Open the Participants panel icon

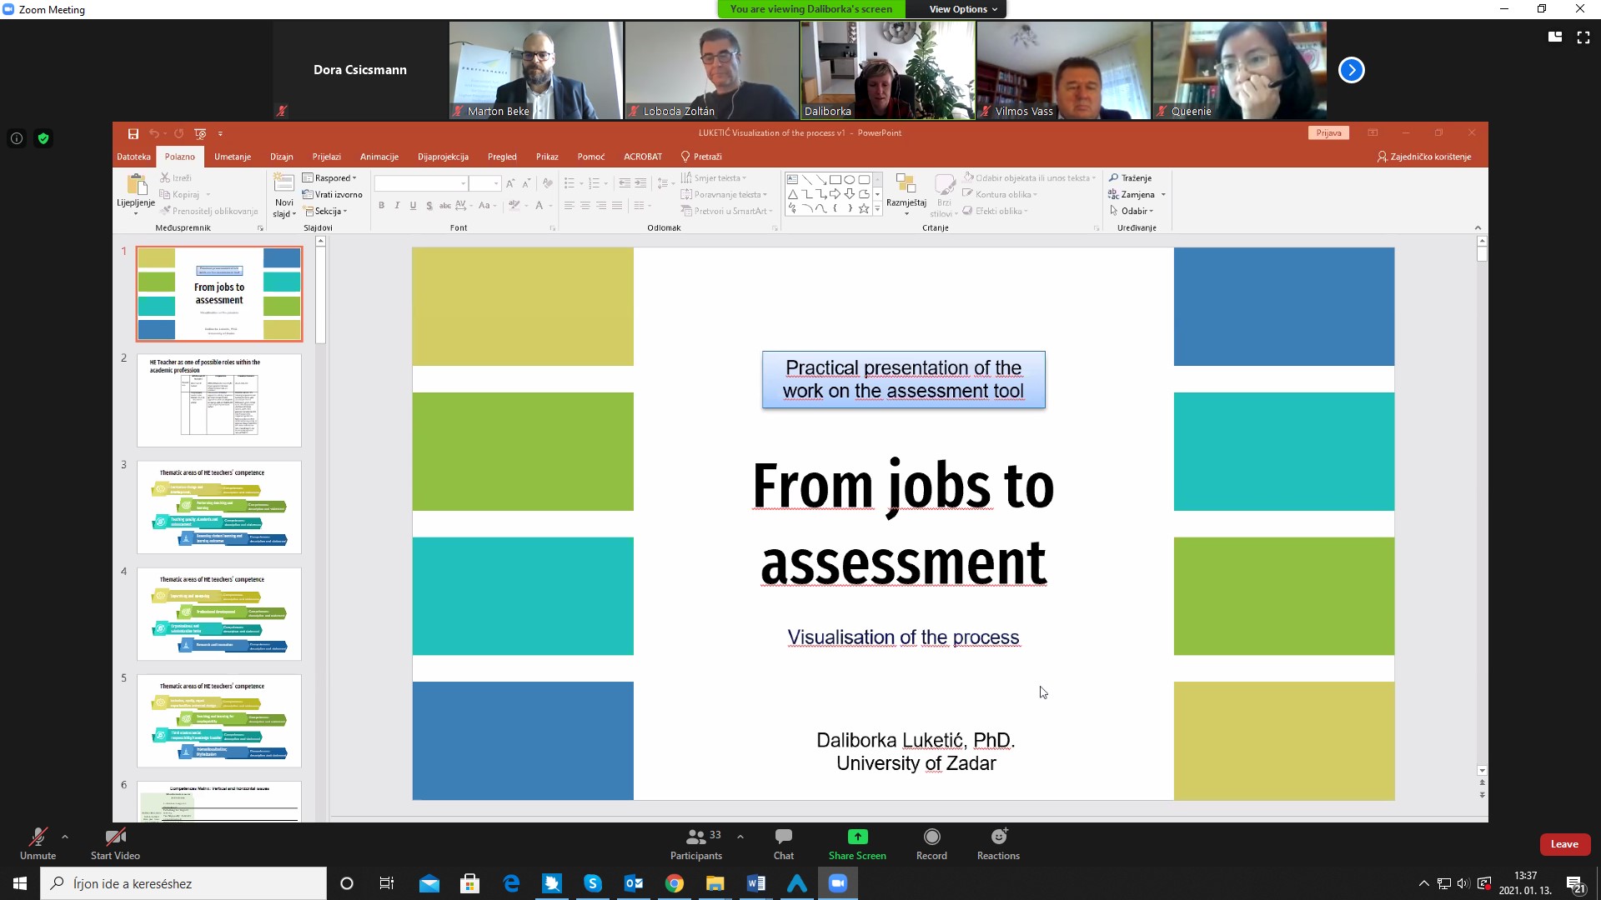pyautogui.click(x=695, y=837)
